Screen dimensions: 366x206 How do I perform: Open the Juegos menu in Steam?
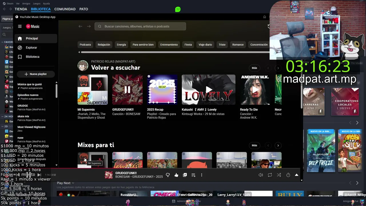[37, 3]
